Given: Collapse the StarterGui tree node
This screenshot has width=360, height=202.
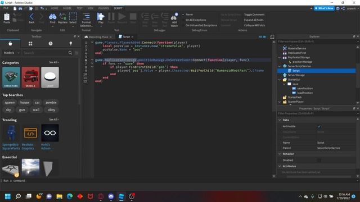Looking at the screenshot, I should pyautogui.click(x=280, y=80).
